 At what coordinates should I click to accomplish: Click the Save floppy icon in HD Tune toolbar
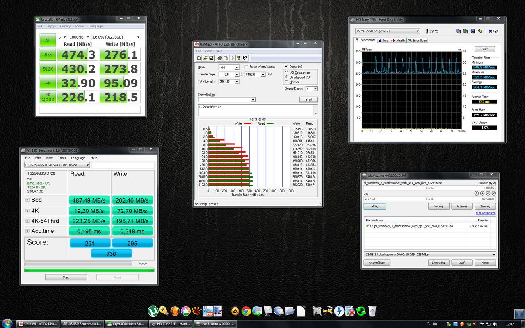coord(473,31)
